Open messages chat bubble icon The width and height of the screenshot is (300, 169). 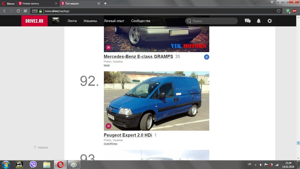pyautogui.click(x=247, y=21)
